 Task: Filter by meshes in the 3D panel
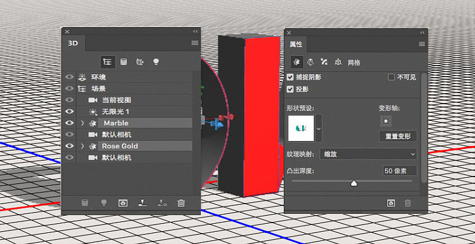click(124, 62)
